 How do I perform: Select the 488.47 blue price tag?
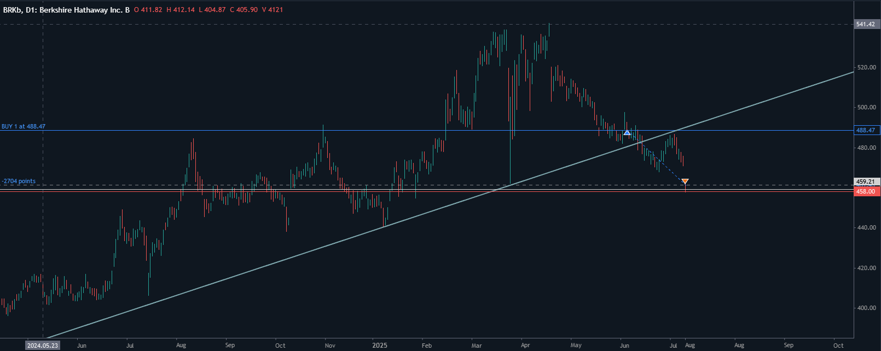point(867,131)
